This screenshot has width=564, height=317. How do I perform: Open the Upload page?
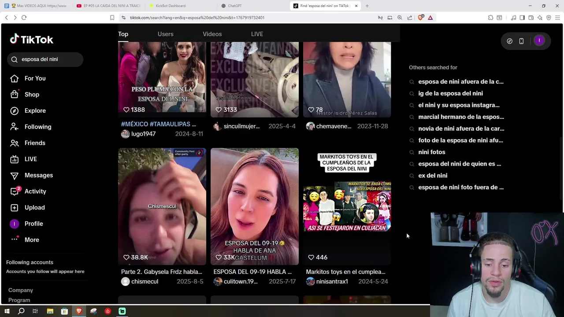28,207
